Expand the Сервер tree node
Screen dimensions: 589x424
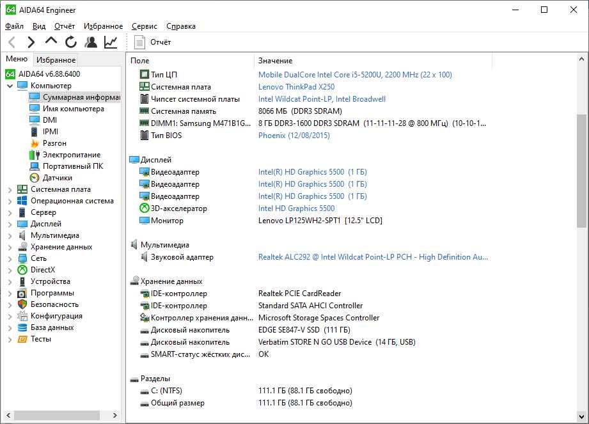click(10, 213)
